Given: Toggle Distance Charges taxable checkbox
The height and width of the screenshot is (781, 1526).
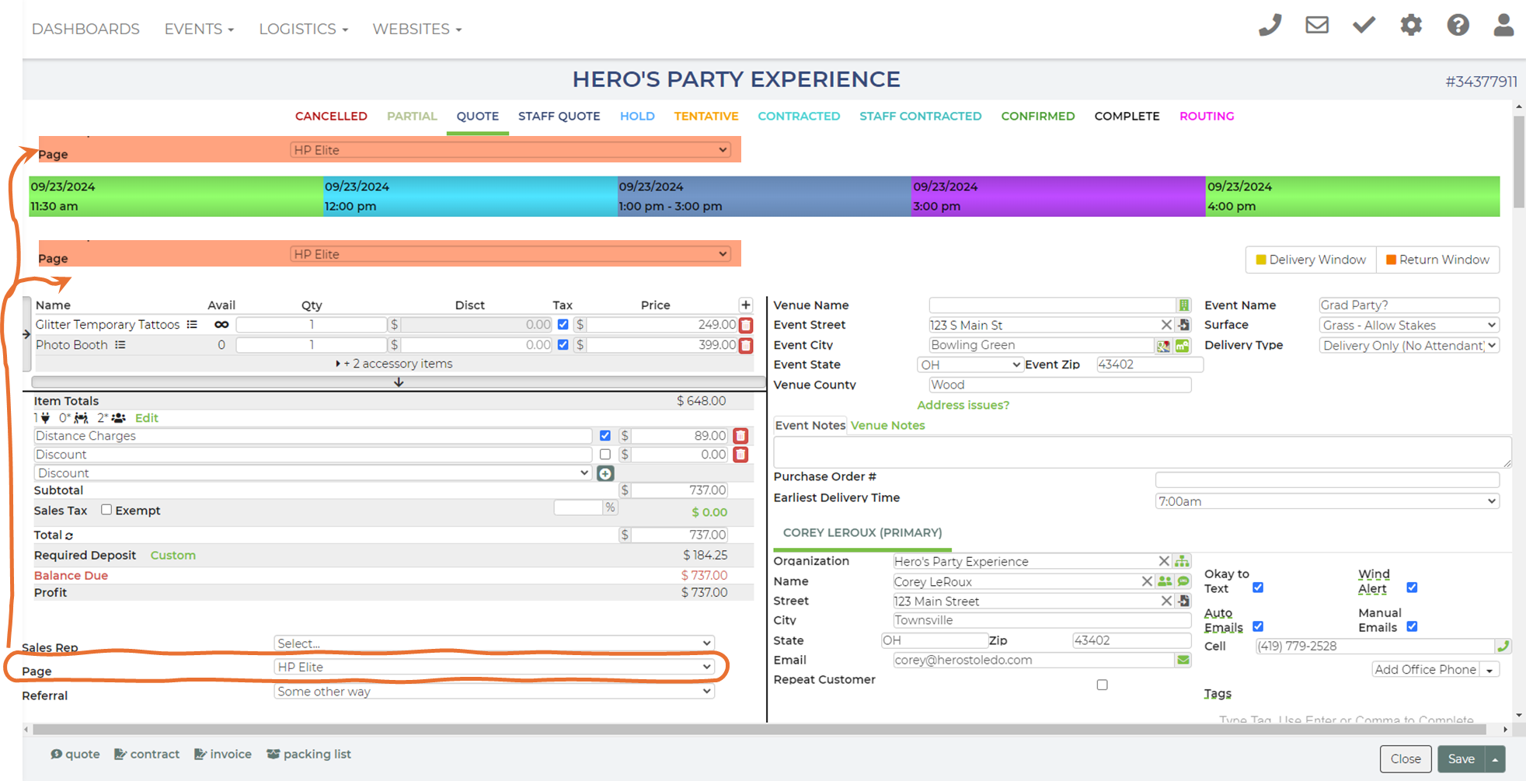Looking at the screenshot, I should coord(605,436).
